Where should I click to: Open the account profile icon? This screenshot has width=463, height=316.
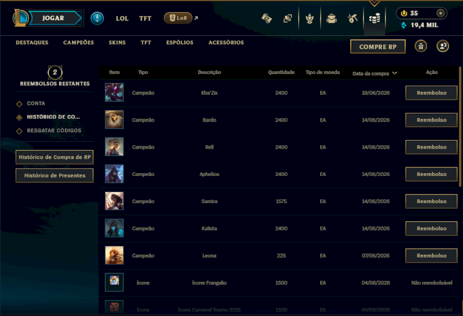click(x=443, y=46)
